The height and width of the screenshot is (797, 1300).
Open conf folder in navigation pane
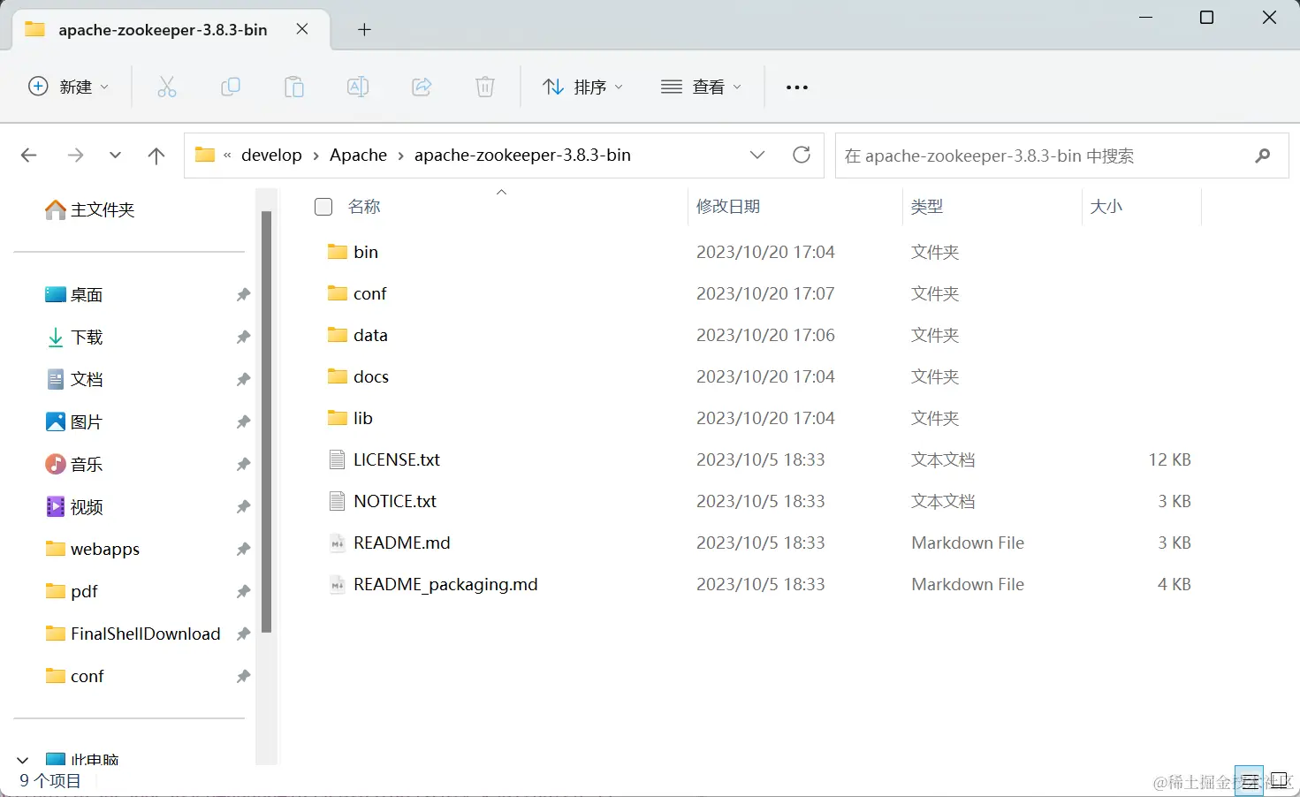point(75,676)
